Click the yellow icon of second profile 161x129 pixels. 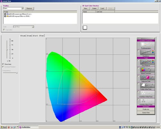click(x=7, y=16)
